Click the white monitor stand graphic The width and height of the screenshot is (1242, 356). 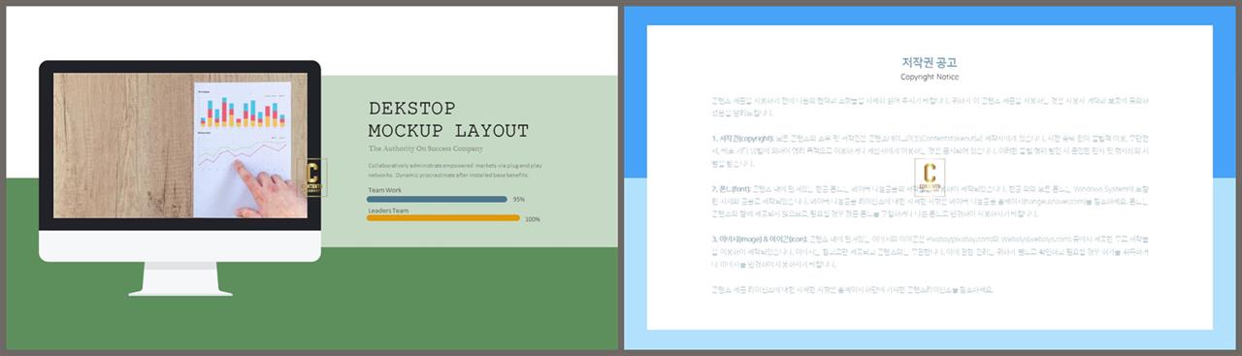click(180, 278)
